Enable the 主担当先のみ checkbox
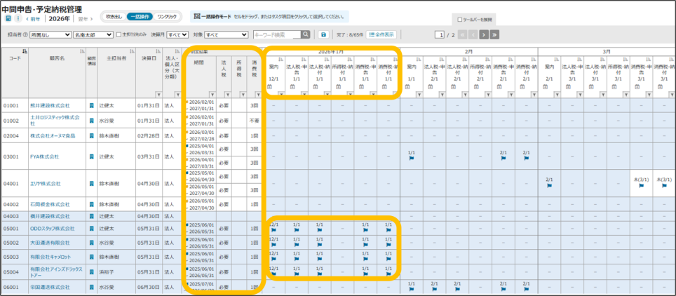 119,34
